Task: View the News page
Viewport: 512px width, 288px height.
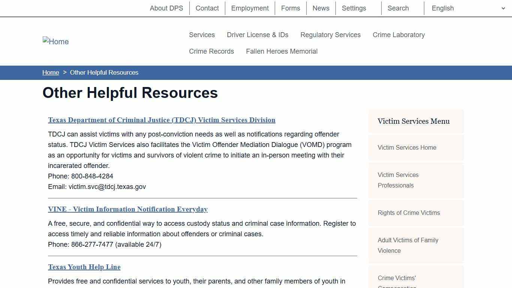Action: (321, 8)
